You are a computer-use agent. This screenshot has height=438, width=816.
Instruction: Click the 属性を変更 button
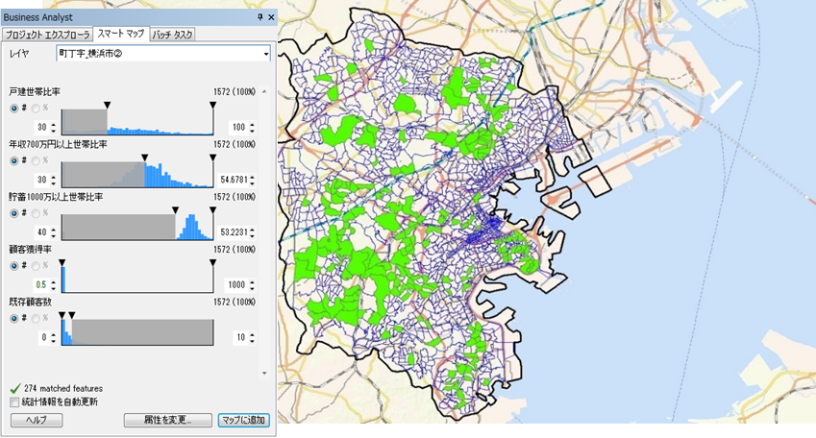point(167,420)
